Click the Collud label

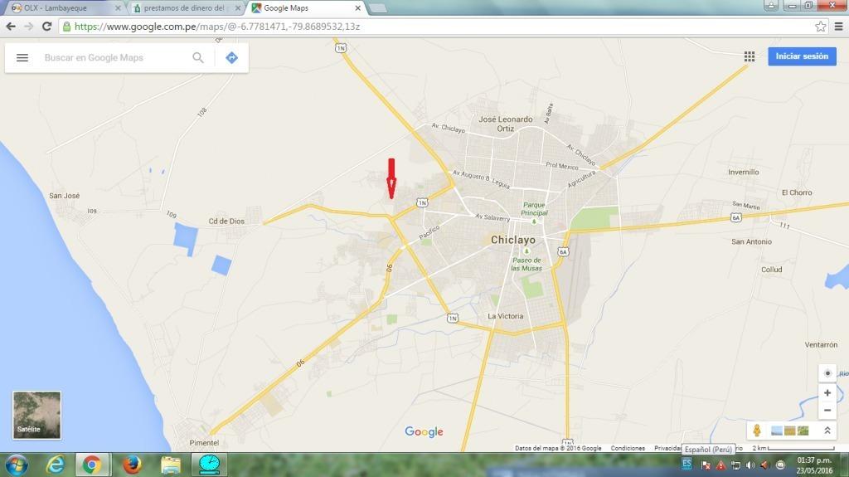tap(772, 270)
